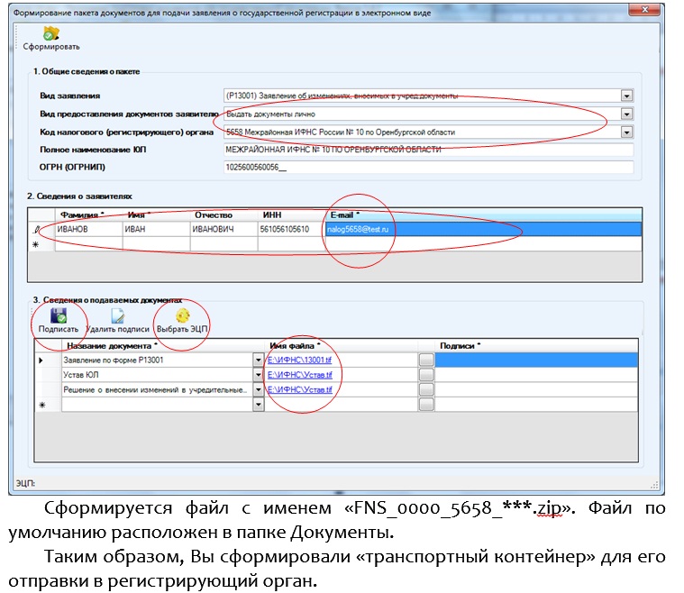Screen dimensions: 684x593
Task: Expand document name dropdown in the empty new row
Action: 259,405
